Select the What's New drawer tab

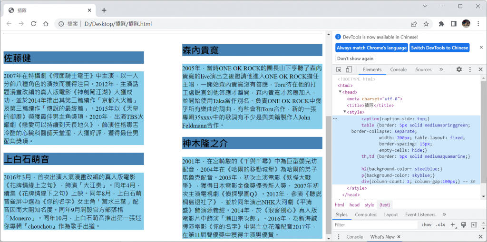click(x=382, y=237)
